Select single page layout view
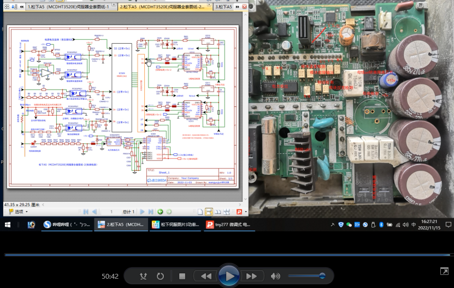 [200, 212]
